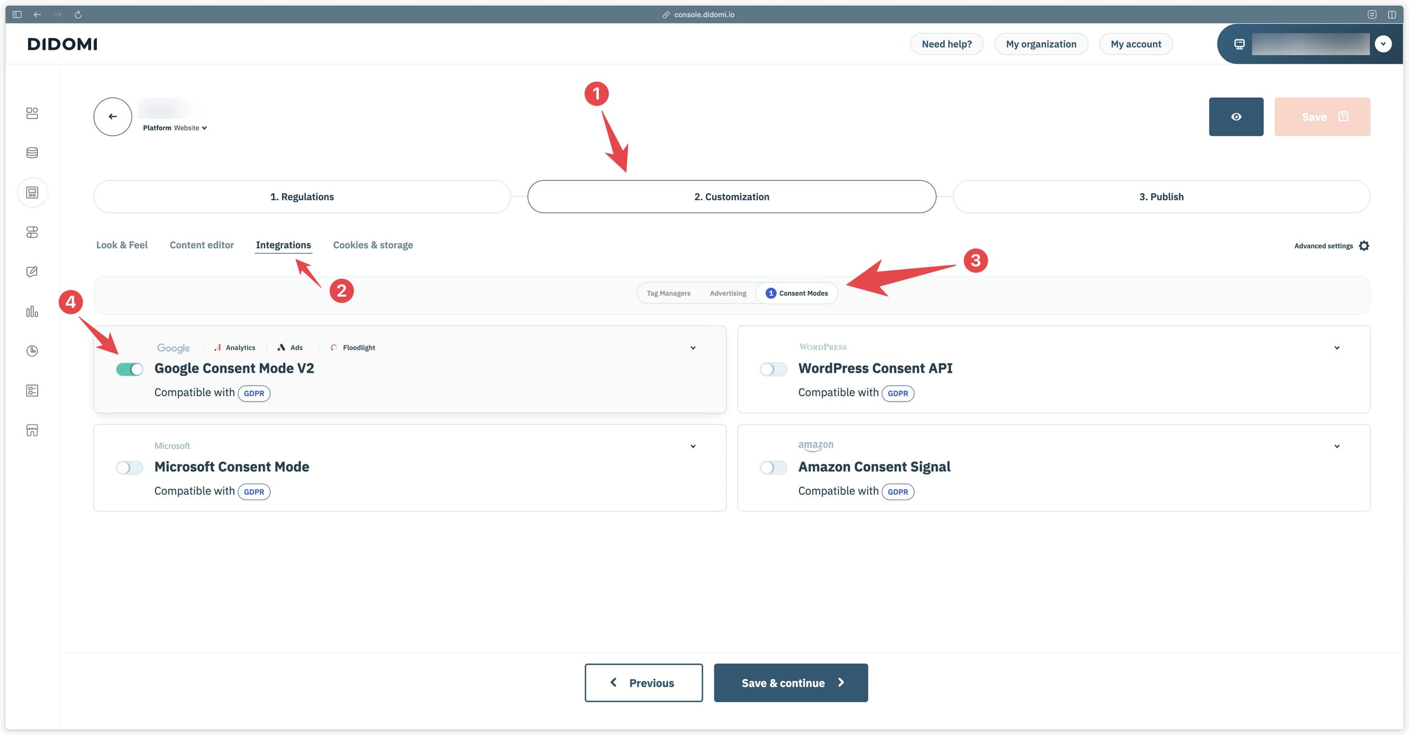Open the edit pencil sidebar icon

point(32,272)
